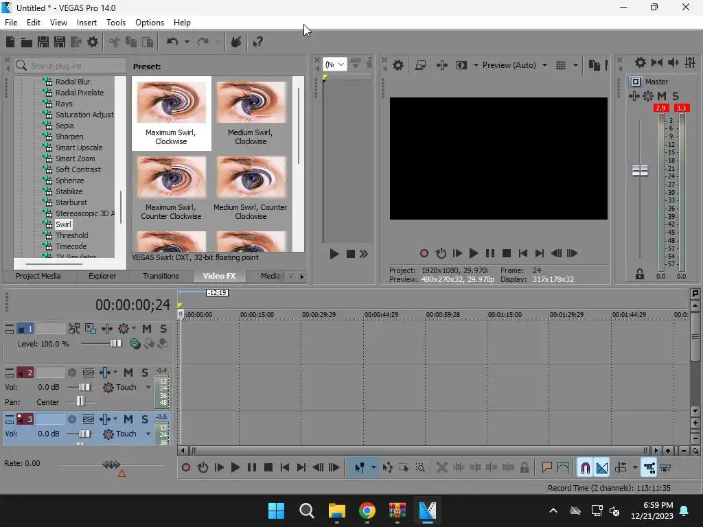This screenshot has width=703, height=527.
Task: Toggle preview overlays grid icon
Action: (x=561, y=65)
